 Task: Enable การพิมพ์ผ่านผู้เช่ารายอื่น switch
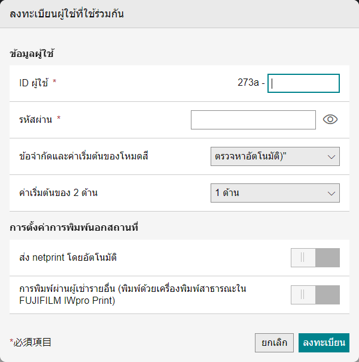(315, 295)
